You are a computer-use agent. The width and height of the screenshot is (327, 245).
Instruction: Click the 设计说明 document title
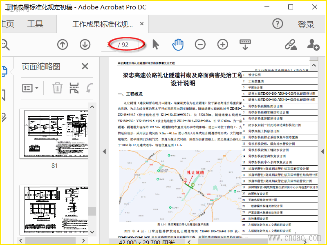183,83
